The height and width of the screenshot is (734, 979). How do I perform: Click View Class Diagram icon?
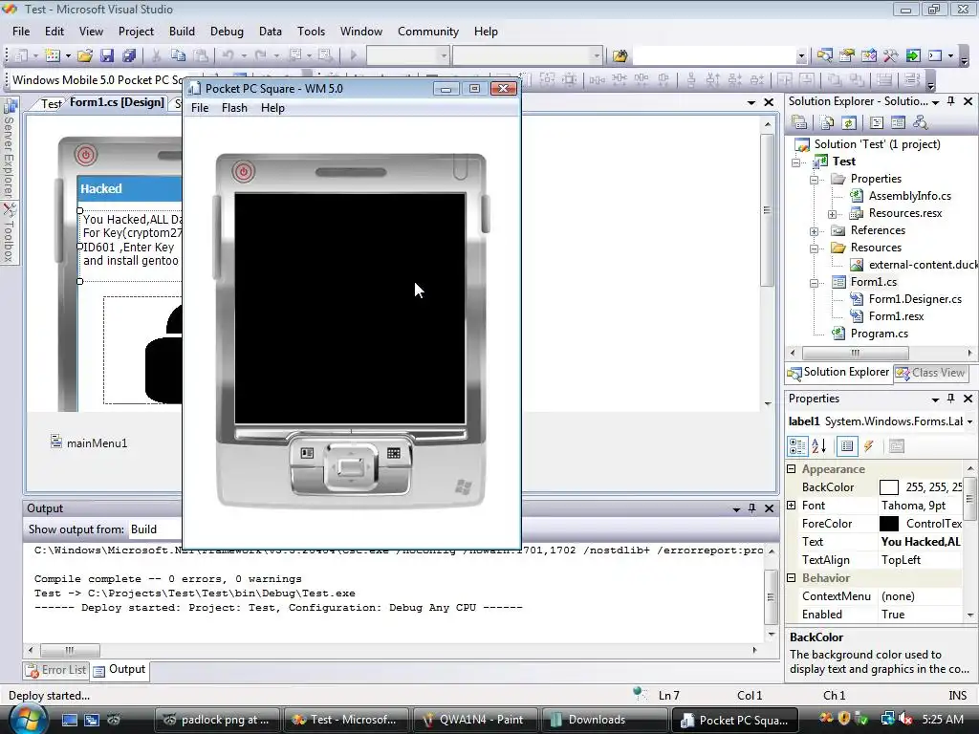coord(920,123)
